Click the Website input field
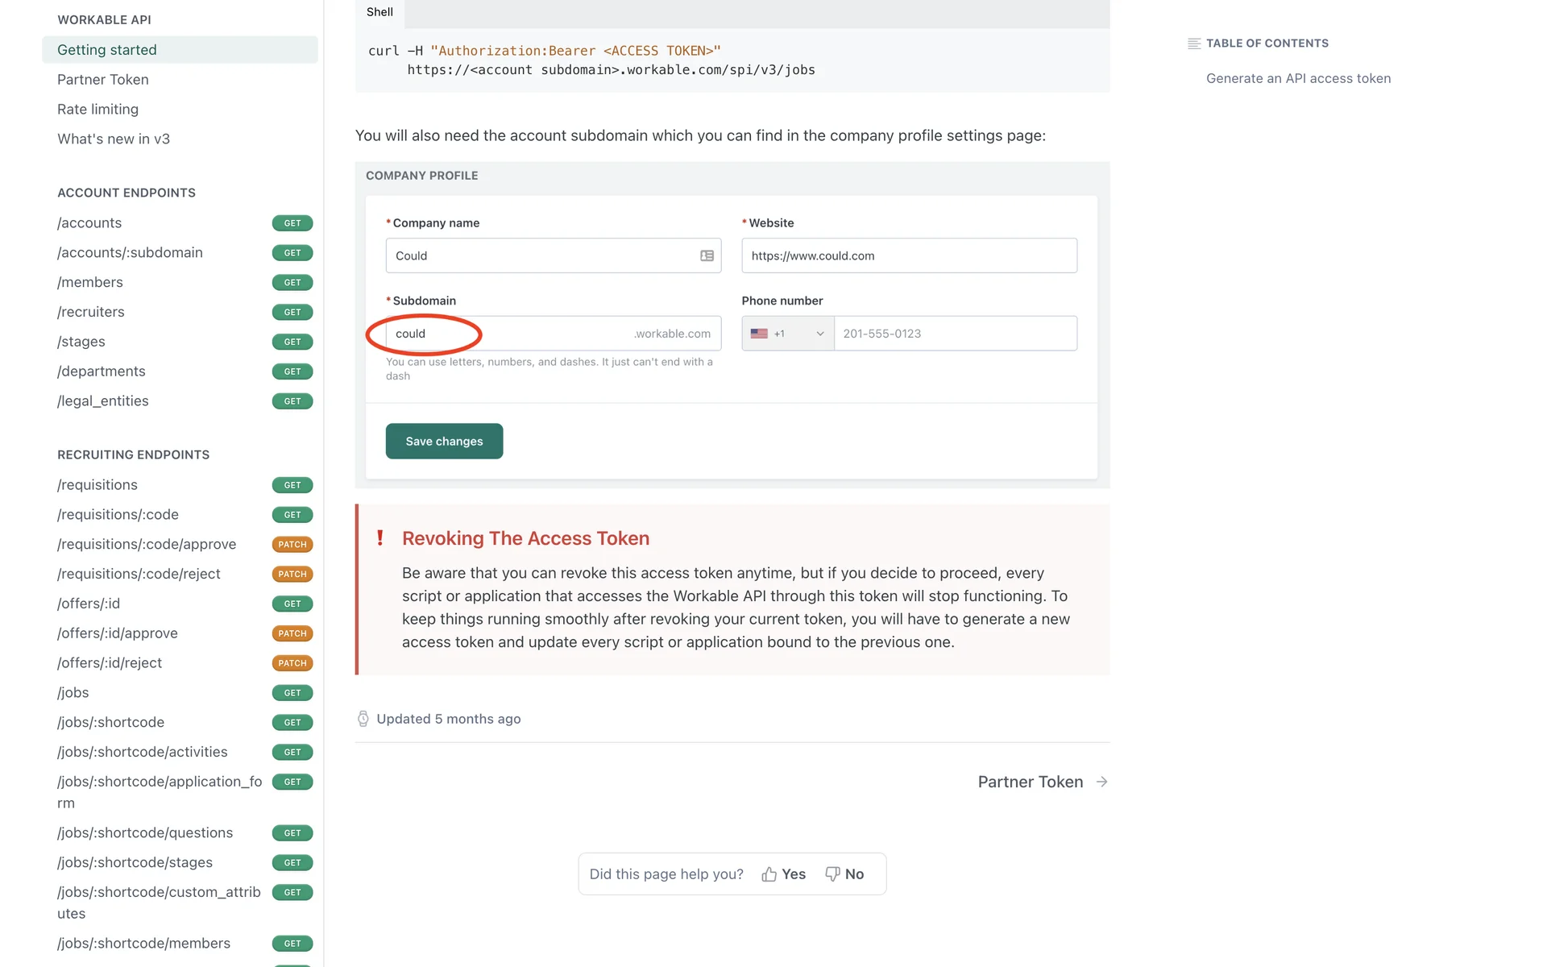Viewport: 1547px width, 967px height. point(909,255)
